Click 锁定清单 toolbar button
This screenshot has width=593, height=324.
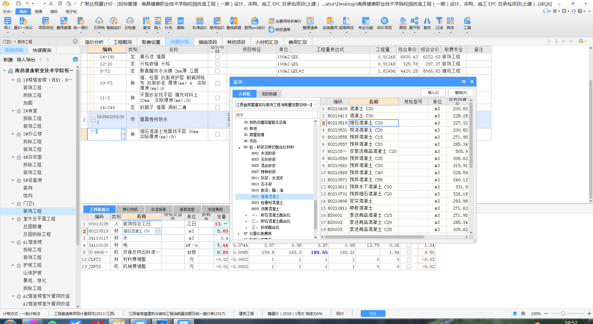pyautogui.click(x=280, y=29)
